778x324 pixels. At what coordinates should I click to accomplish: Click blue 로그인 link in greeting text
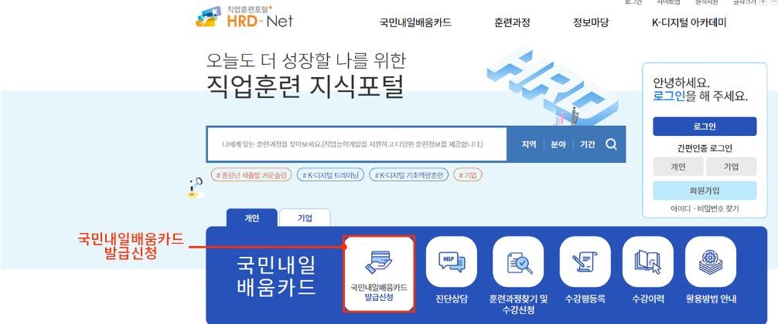669,96
